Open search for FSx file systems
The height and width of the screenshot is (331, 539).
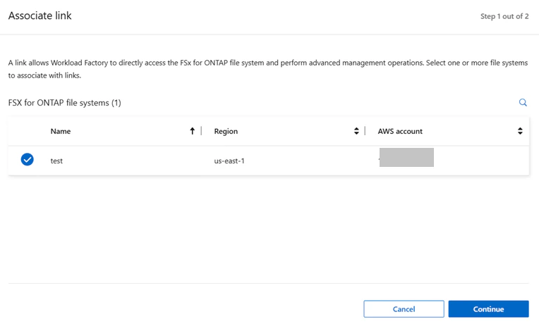pyautogui.click(x=523, y=102)
